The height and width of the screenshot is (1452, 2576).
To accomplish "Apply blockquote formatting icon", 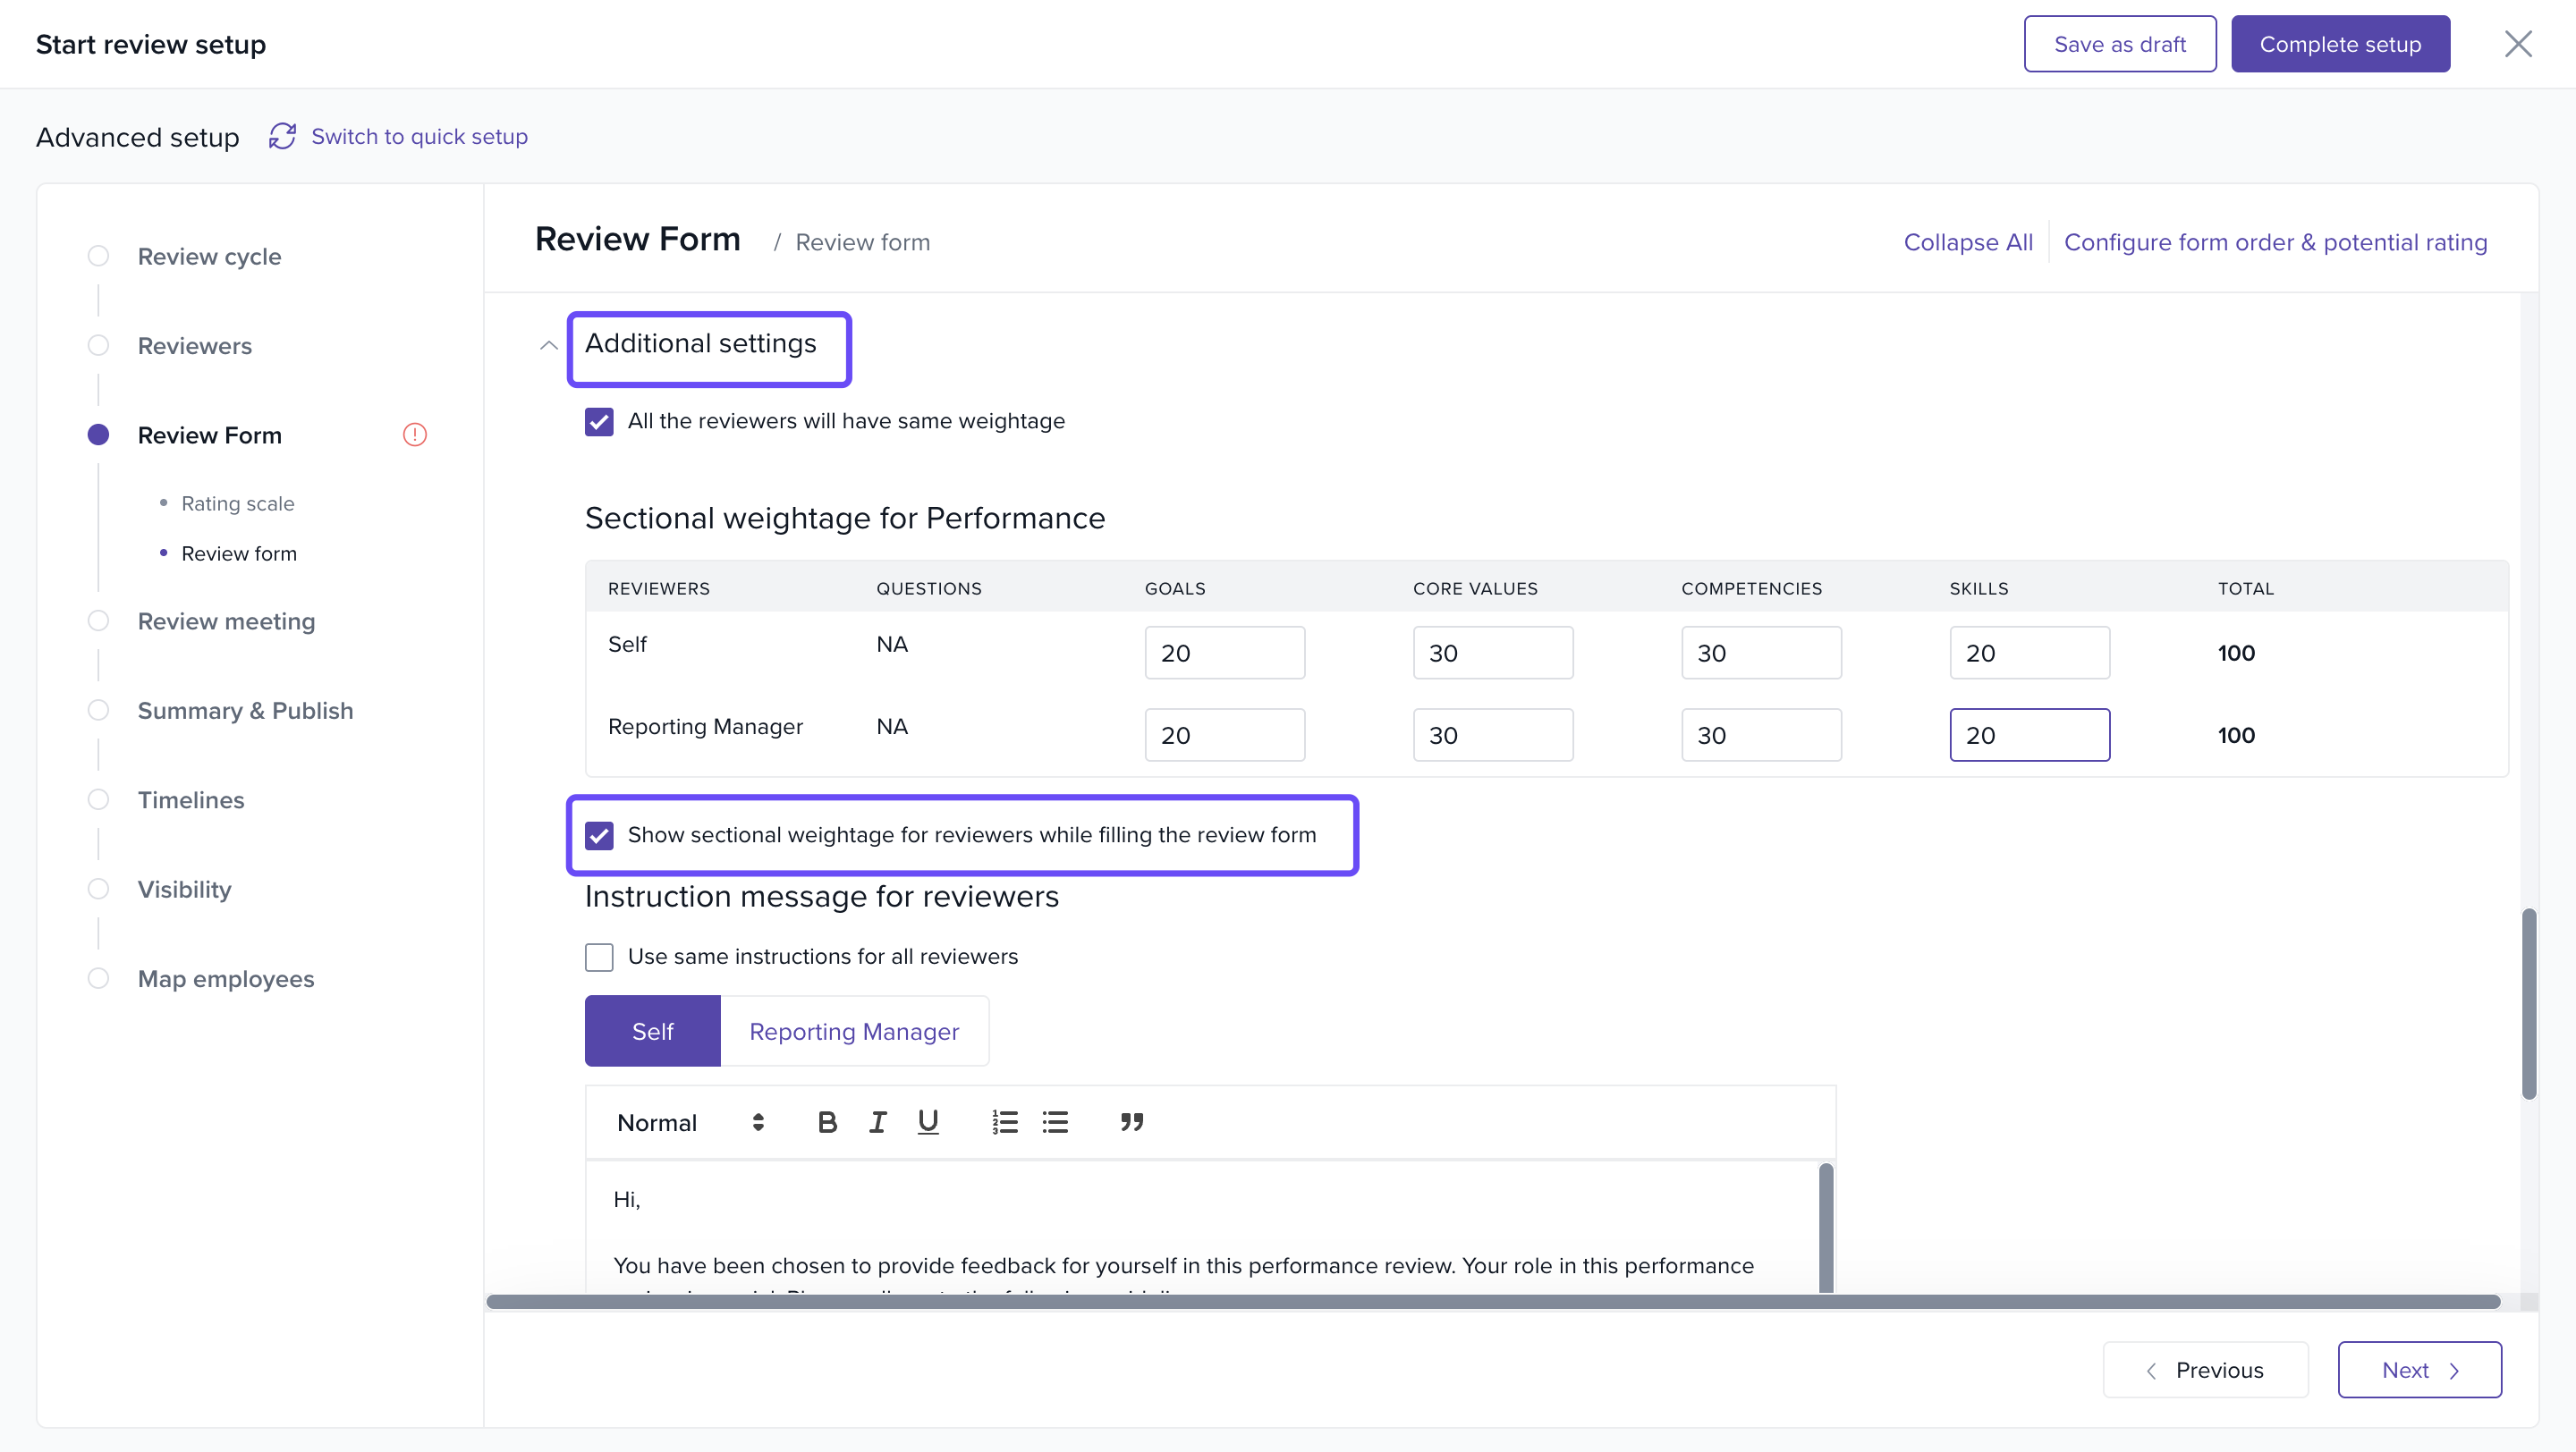I will click(1131, 1122).
